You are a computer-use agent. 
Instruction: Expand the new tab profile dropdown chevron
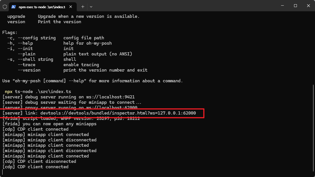(91, 7)
